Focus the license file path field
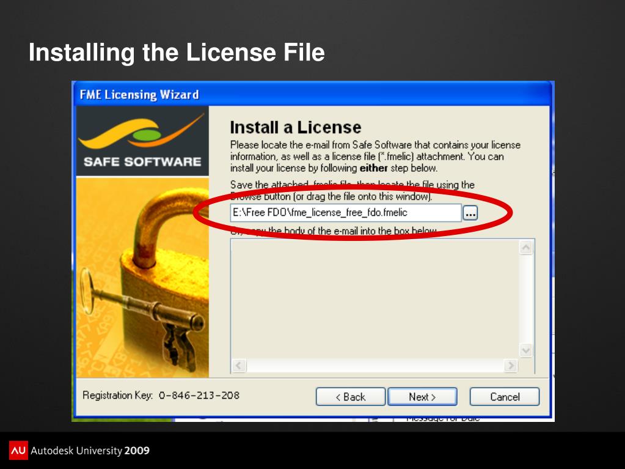This screenshot has width=625, height=469. (x=346, y=213)
